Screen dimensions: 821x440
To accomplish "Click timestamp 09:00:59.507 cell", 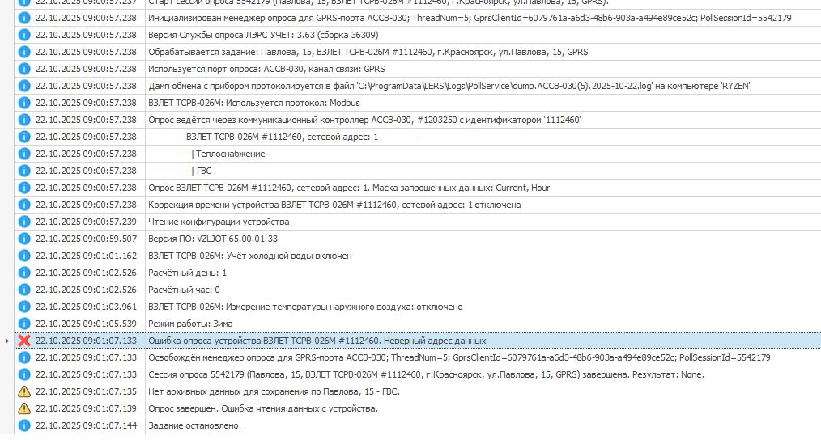I will (86, 239).
